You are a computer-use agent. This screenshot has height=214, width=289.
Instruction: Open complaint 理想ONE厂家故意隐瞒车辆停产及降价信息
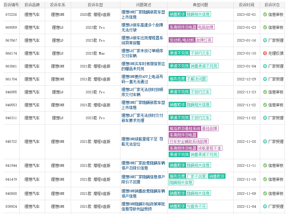tap(143, 165)
